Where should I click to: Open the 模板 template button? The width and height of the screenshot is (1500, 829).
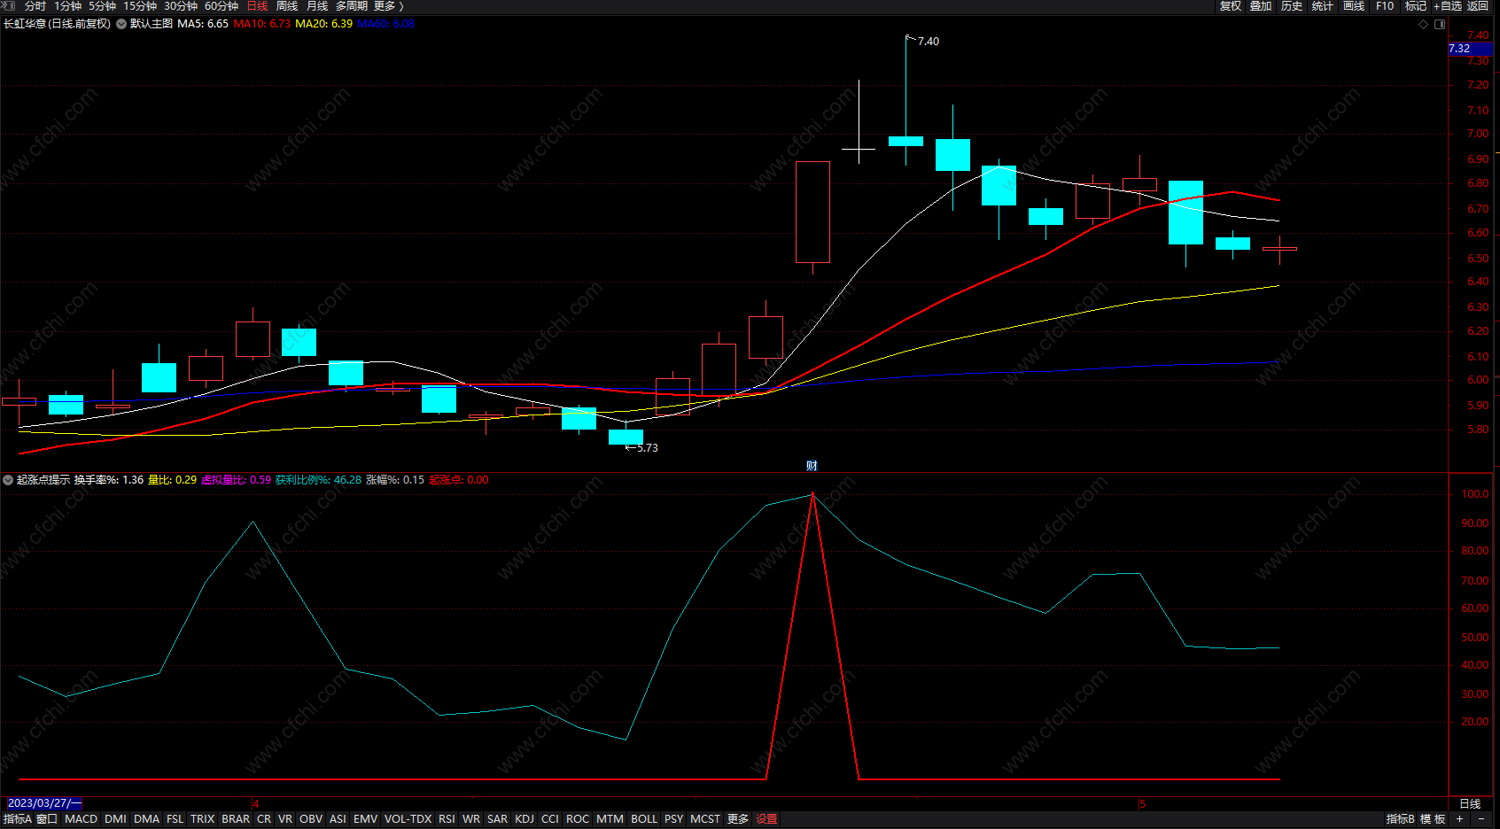coord(1433,819)
